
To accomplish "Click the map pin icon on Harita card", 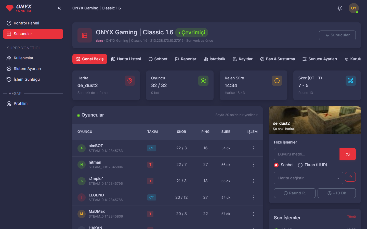I will click(x=130, y=81).
